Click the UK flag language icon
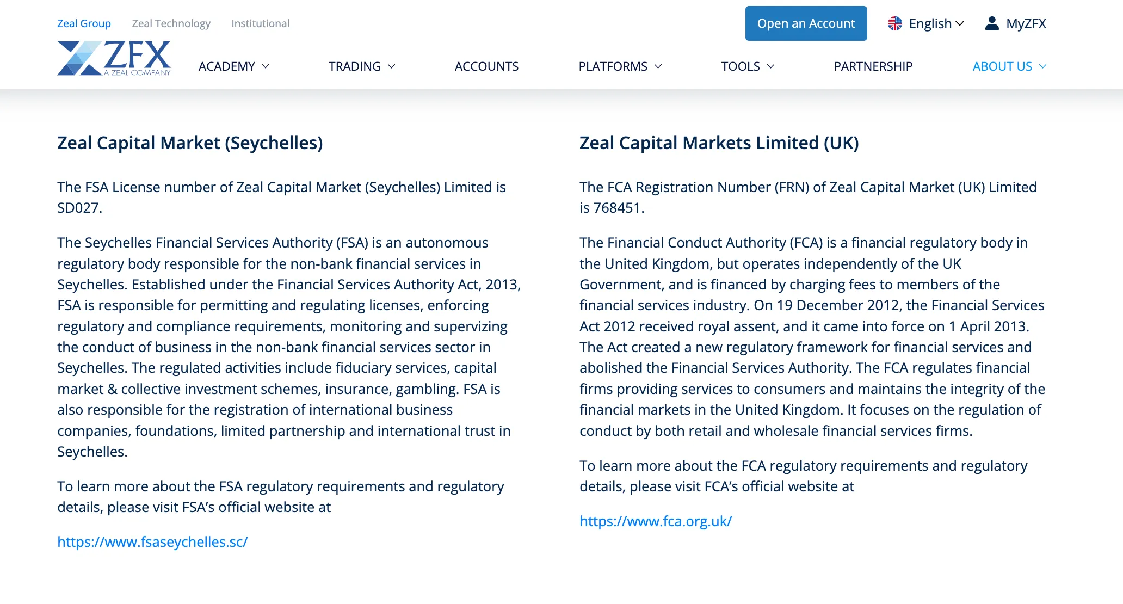 [894, 23]
